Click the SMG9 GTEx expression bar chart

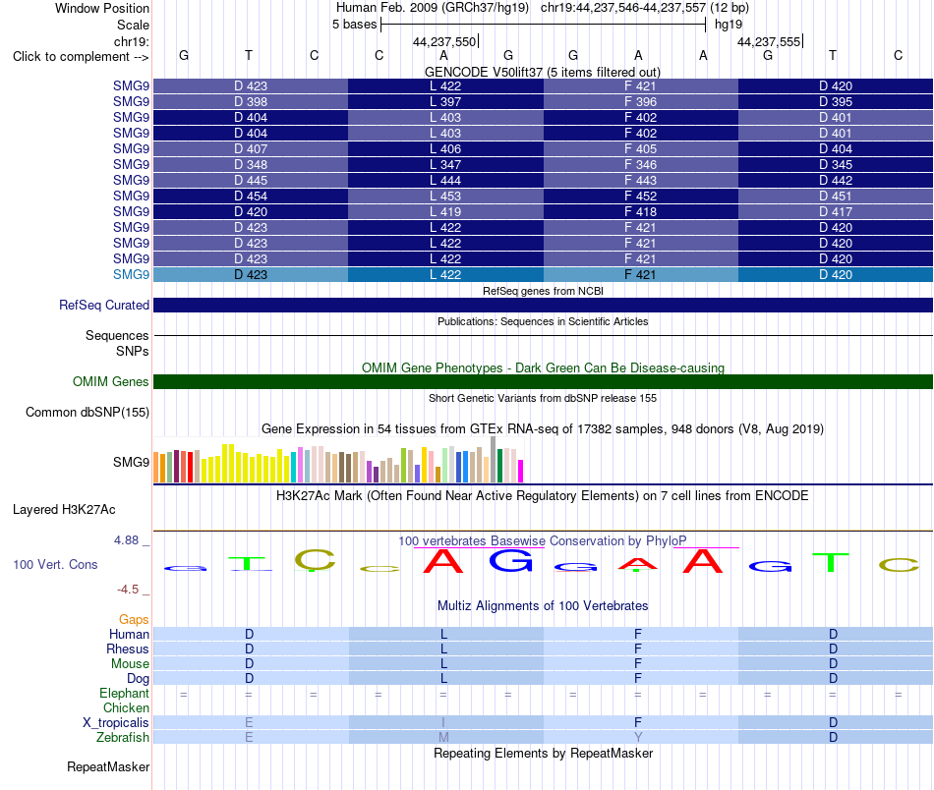(x=338, y=460)
